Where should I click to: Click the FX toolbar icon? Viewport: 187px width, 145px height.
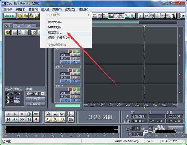tap(157, 16)
